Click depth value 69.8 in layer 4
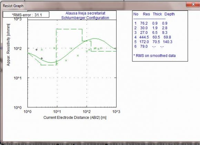200x145 pixels. pyautogui.click(x=167, y=37)
